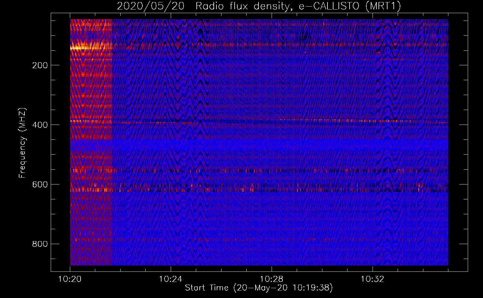This screenshot has height=298, width=483.
Task: Select the "Frequency (MHZ)" y-axis label
Action: click(22, 143)
